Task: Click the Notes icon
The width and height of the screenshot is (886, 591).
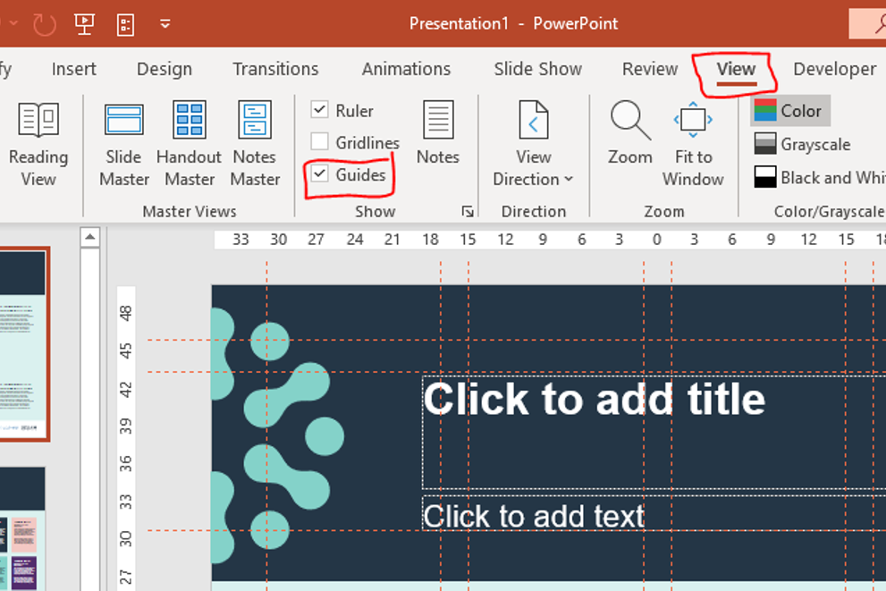Action: 437,132
